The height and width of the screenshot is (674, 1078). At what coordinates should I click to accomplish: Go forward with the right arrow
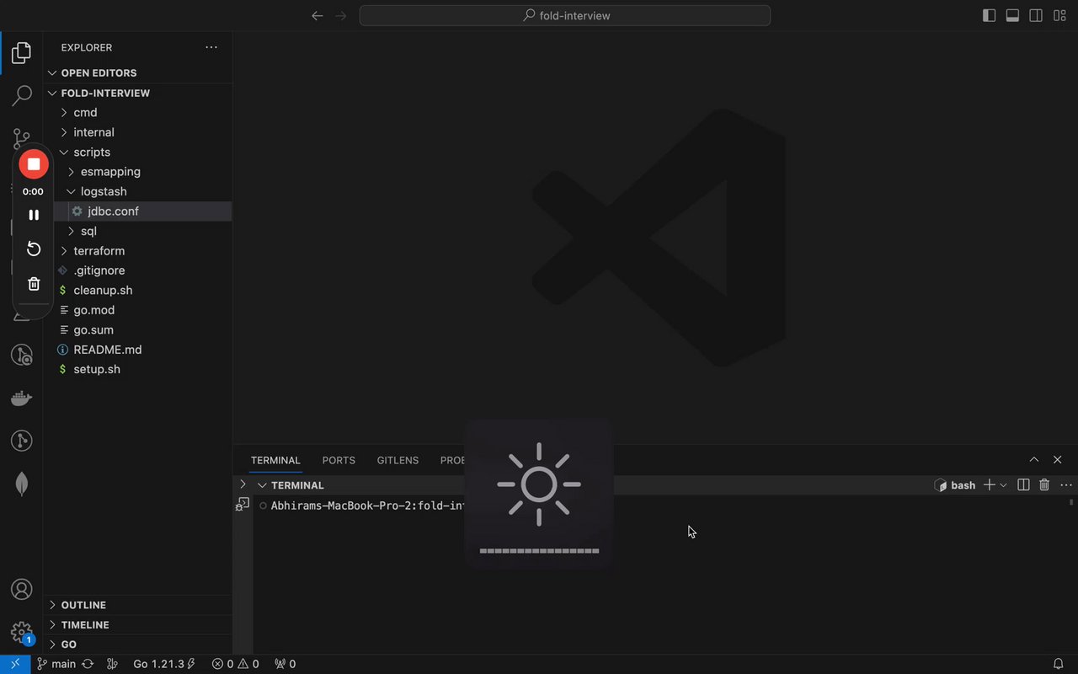click(x=341, y=15)
